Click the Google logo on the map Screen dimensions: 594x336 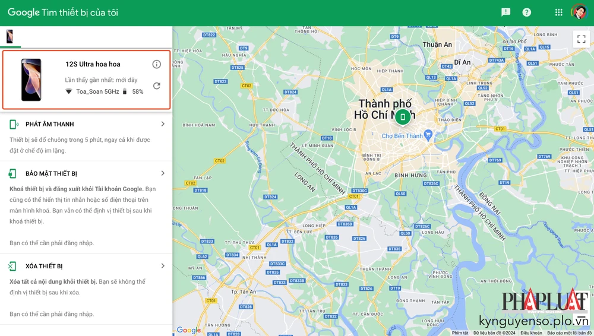pos(189,330)
